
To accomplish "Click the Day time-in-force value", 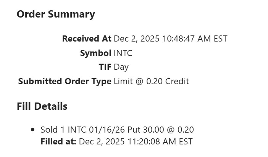I will 121,67.
